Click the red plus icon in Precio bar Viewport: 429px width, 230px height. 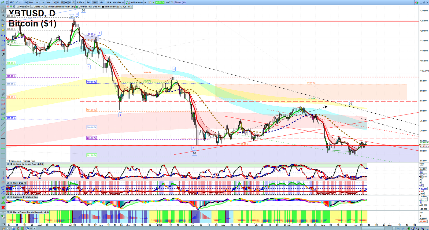[x=8, y=7]
